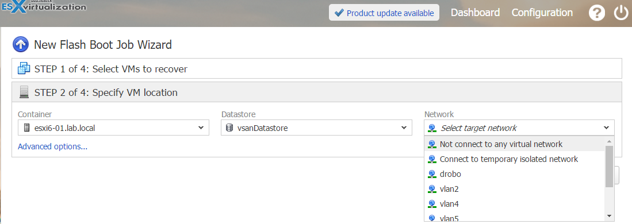The image size is (632, 224).
Task: Open the Dashboard menu
Action: 475,13
